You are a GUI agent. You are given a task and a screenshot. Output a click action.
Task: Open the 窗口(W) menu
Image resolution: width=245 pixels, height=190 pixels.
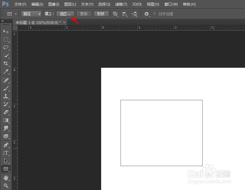coord(171,4)
